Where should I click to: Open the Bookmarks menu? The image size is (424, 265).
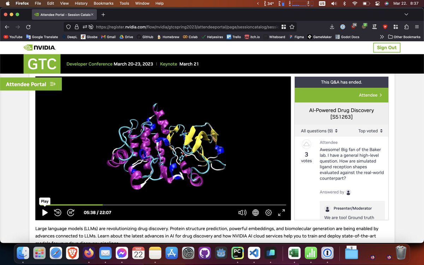point(104,3)
